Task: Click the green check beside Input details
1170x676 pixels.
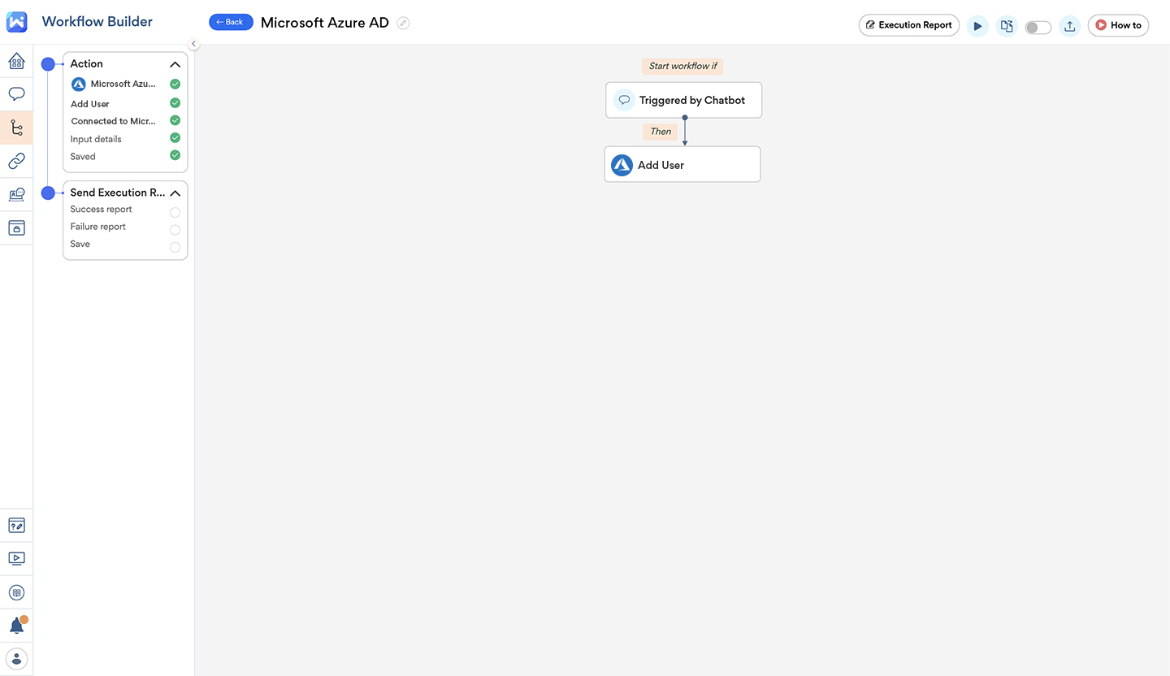Action: click(x=175, y=138)
